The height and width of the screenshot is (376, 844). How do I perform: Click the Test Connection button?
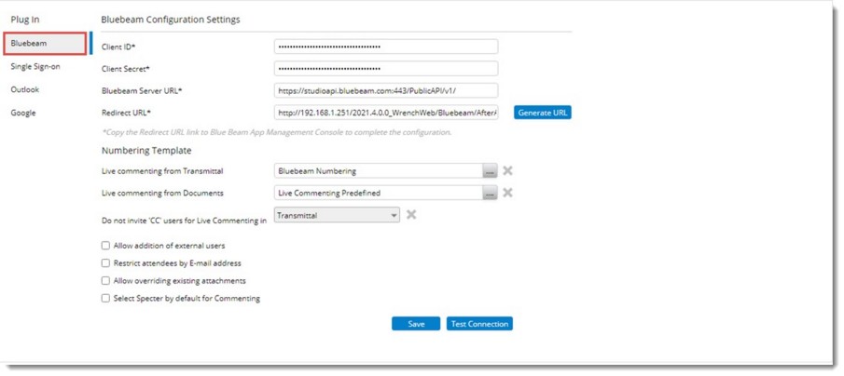coord(479,324)
